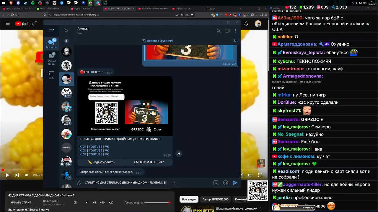This screenshot has width=378, height=212.
Task: Add +1 minute to split
Action: [87, 203]
